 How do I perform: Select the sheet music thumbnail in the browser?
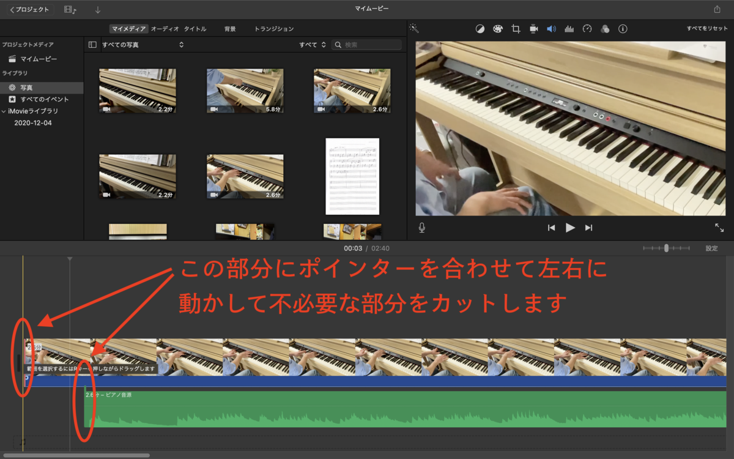352,177
